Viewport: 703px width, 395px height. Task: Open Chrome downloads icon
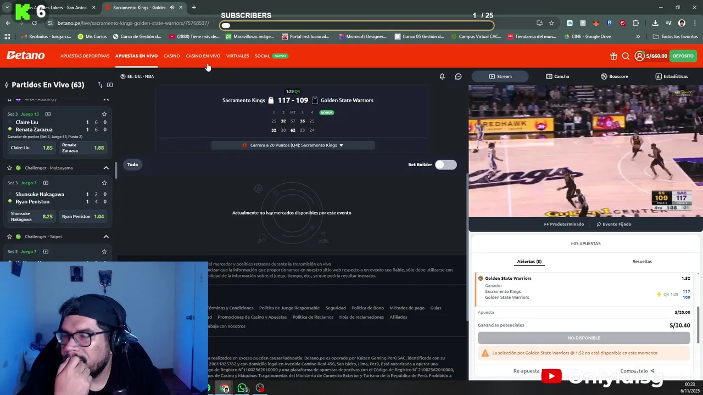tap(655, 23)
